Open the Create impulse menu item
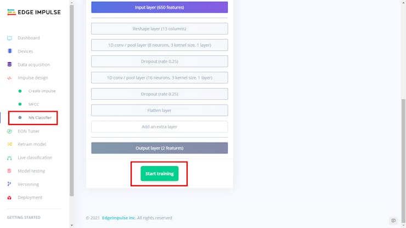The width and height of the screenshot is (406, 228). pos(42,91)
